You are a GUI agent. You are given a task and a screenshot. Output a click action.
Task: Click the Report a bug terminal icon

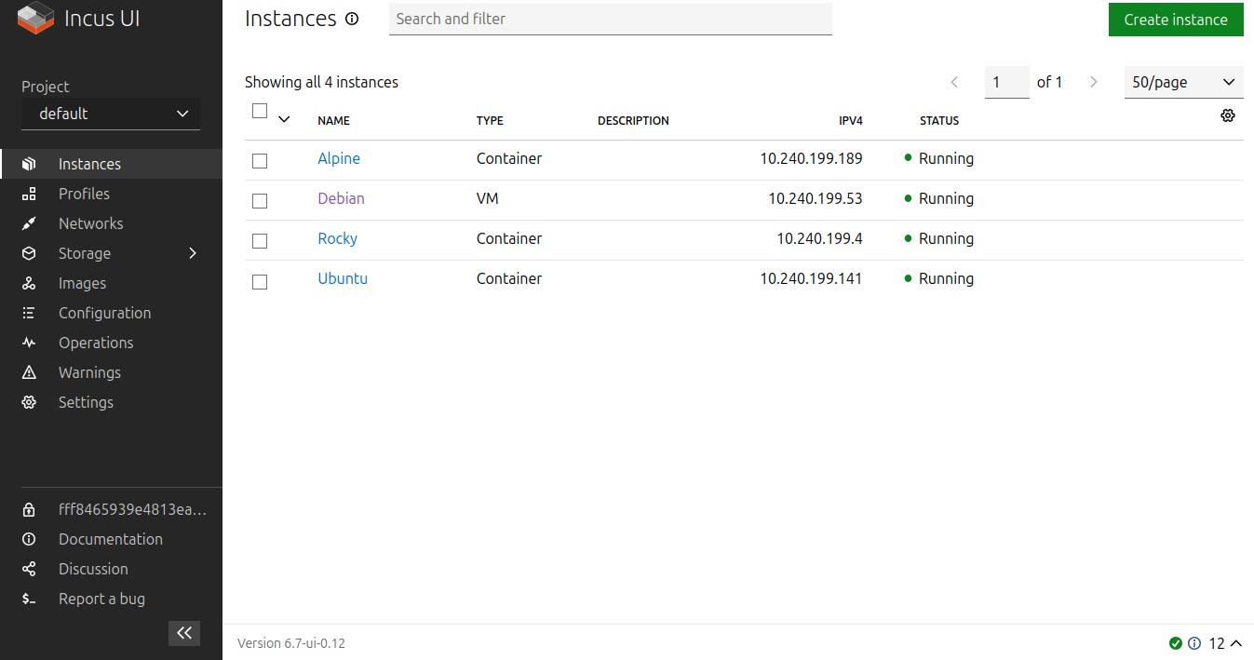tap(29, 599)
